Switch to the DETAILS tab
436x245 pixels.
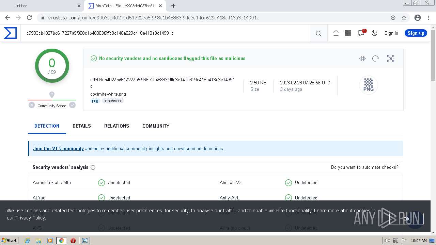coord(82,126)
